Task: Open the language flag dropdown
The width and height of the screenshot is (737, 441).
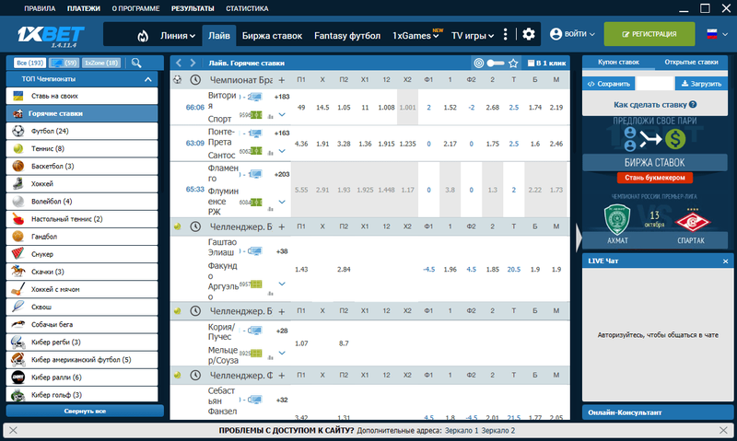Action: 718,34
